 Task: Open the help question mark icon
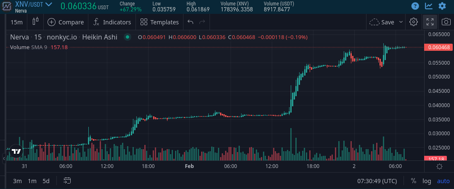(415, 6)
